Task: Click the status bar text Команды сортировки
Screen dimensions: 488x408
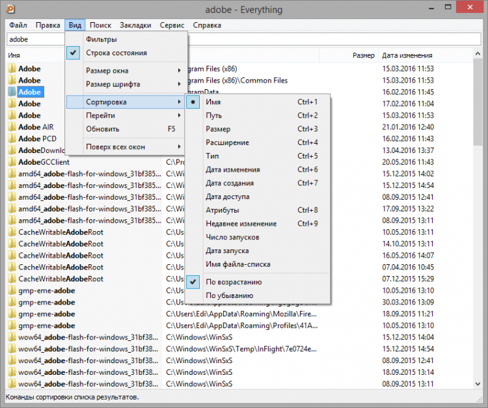Action: pos(72,397)
